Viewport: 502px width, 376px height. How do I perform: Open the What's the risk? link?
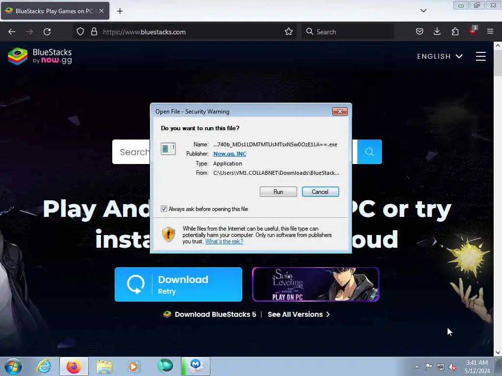(224, 241)
